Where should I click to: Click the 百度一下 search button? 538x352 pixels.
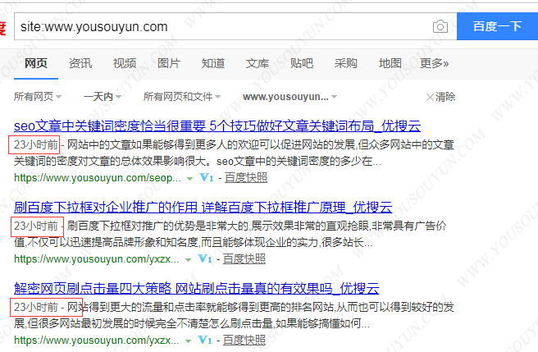(x=497, y=26)
